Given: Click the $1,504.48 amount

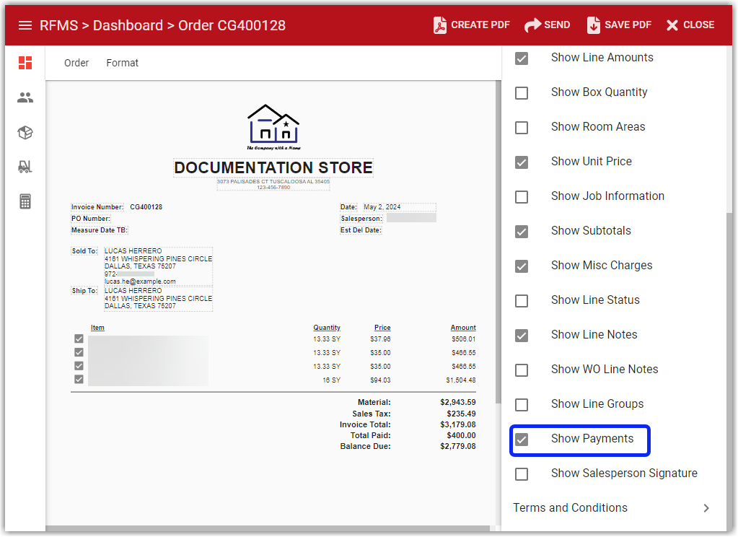Looking at the screenshot, I should point(461,380).
